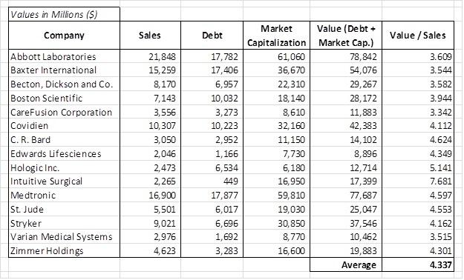
Task: Select the Edwards Lifesciences cell
Action: [64, 153]
